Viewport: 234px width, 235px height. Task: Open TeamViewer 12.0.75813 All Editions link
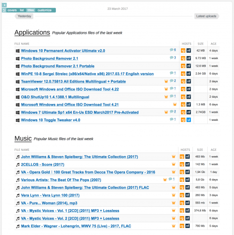pos(73,81)
